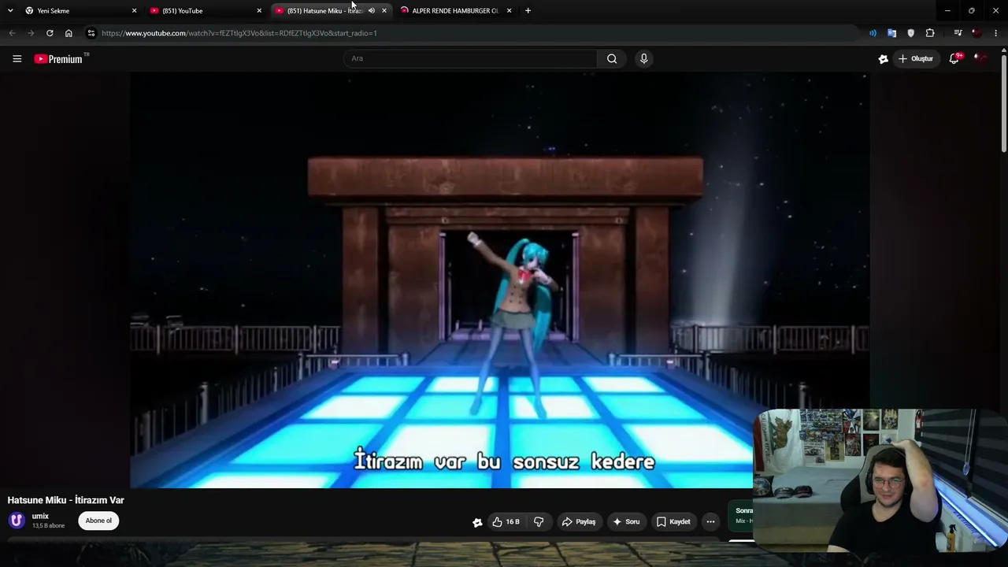Click the shield extension icon

[x=911, y=33]
